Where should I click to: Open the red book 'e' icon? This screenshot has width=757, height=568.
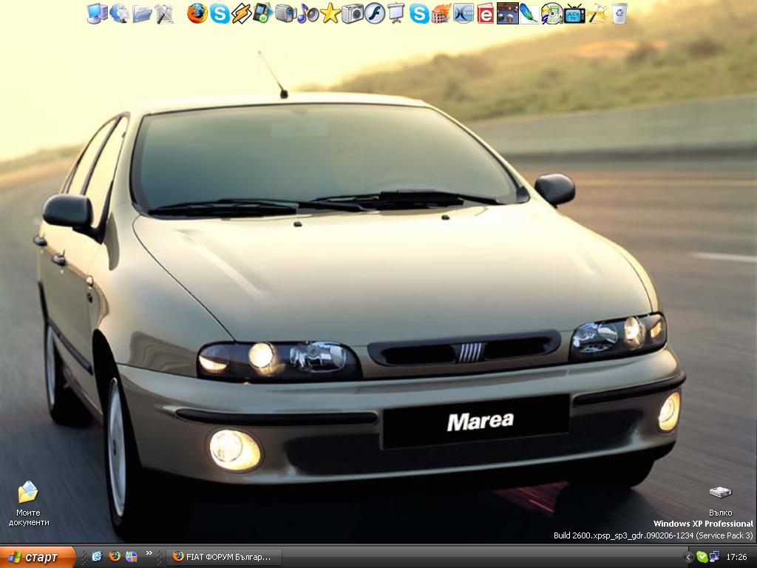point(486,13)
